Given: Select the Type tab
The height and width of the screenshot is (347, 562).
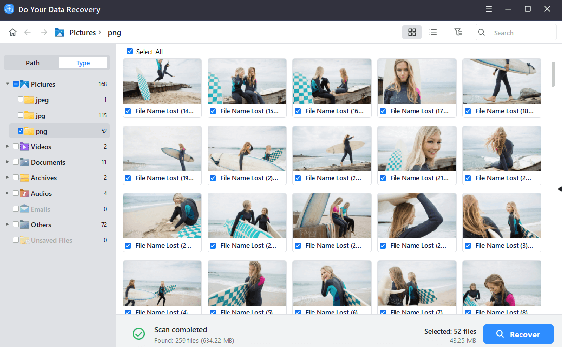Looking at the screenshot, I should point(83,63).
